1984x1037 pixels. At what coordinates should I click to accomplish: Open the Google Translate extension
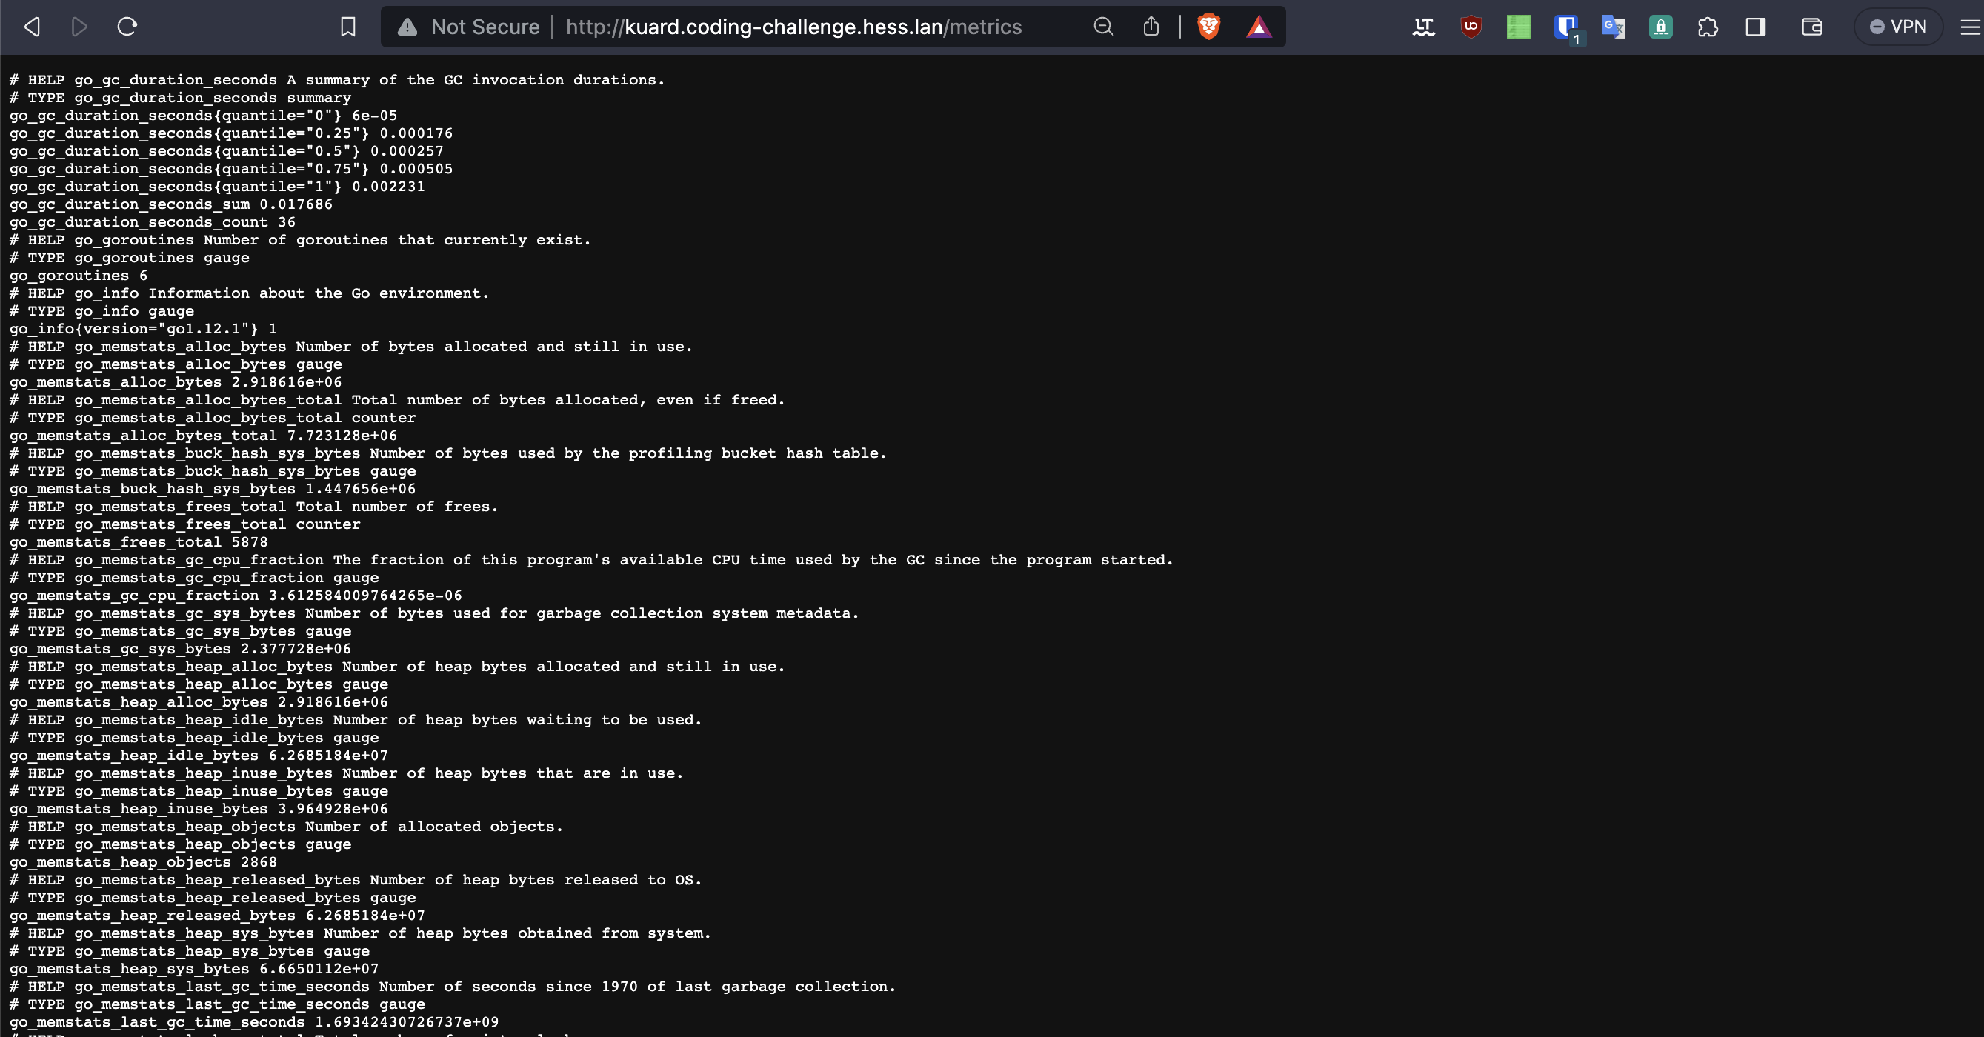(1613, 27)
